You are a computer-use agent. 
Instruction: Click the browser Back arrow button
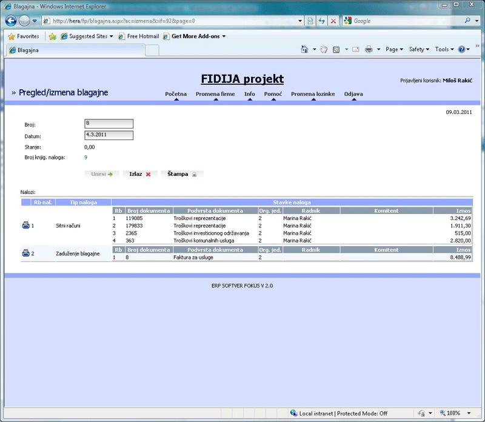tap(11, 21)
